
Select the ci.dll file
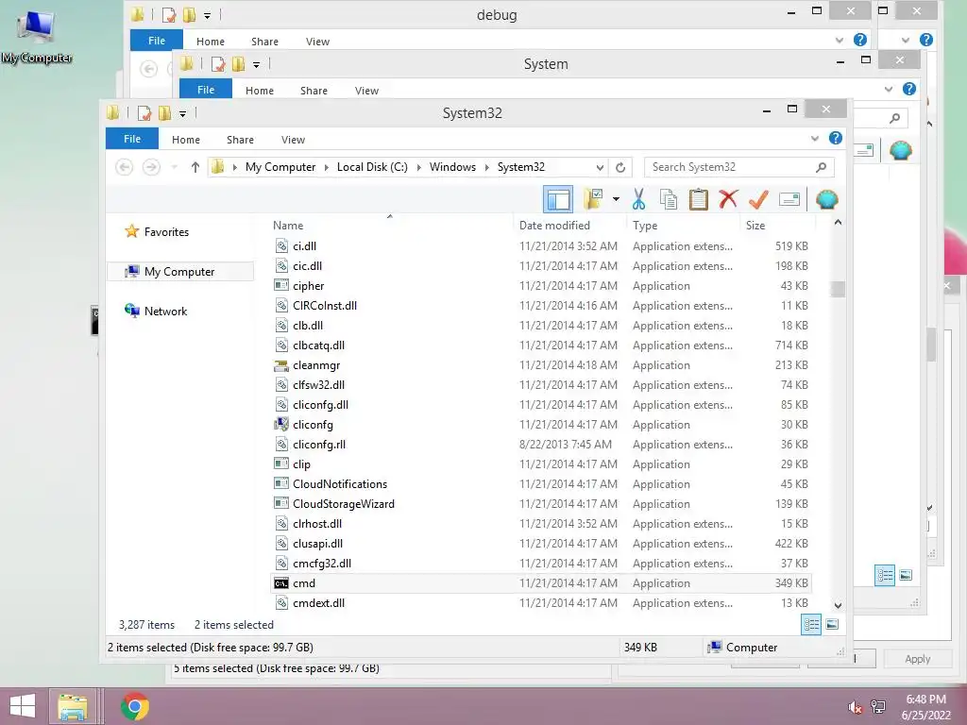(541, 246)
